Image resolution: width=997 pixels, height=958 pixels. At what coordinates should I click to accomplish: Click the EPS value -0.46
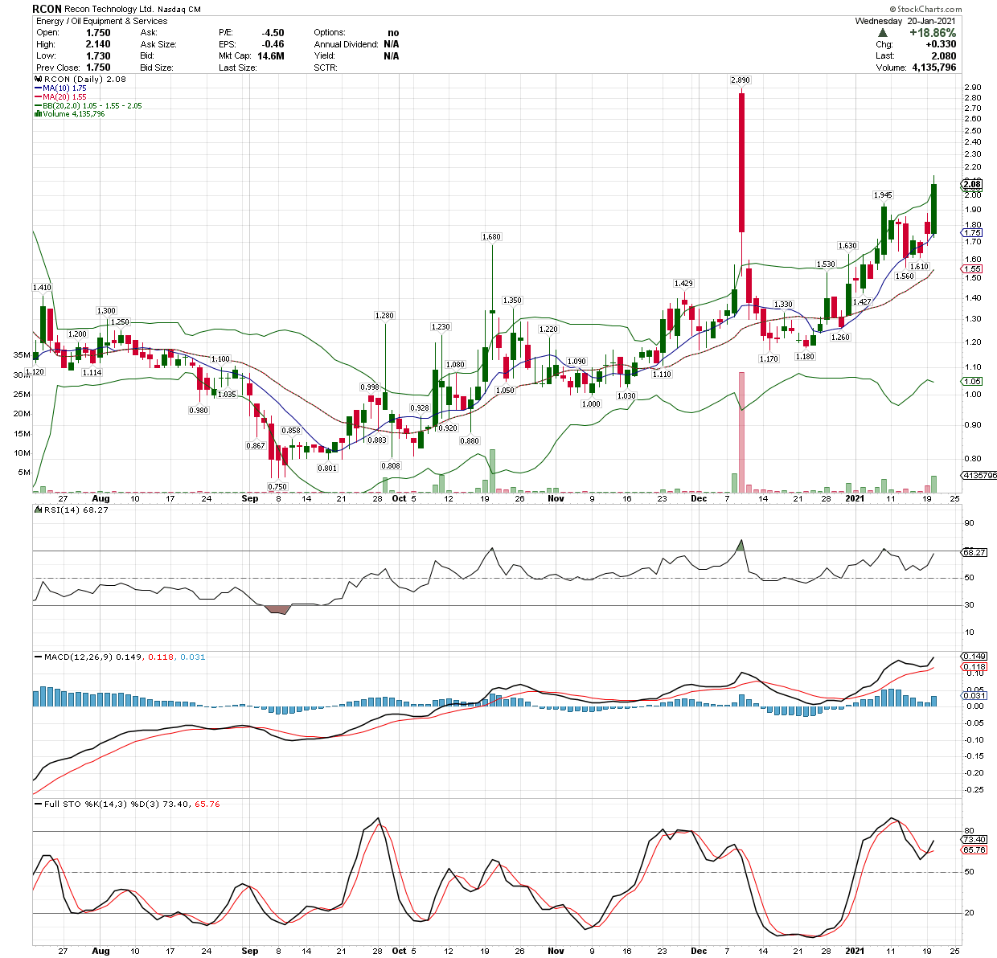tap(273, 44)
